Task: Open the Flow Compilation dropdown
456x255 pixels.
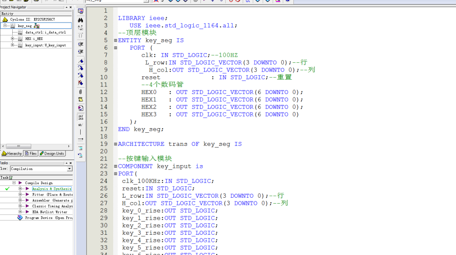Action: pos(70,169)
